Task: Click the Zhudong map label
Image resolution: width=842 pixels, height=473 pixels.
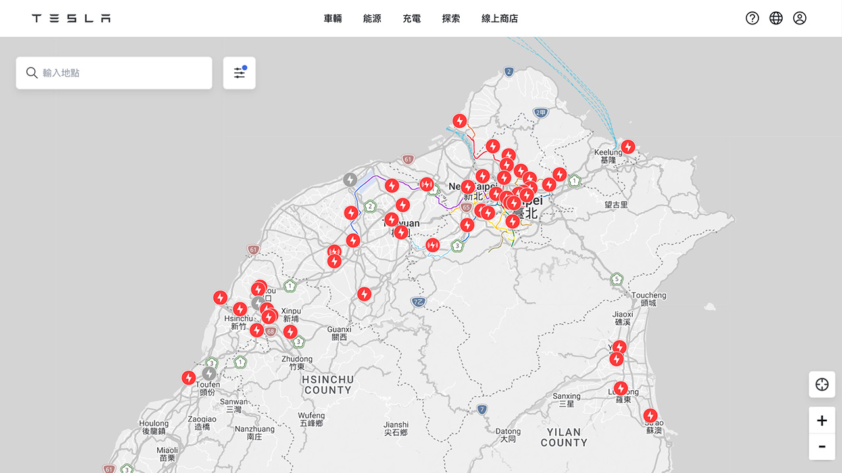Action: point(297,363)
